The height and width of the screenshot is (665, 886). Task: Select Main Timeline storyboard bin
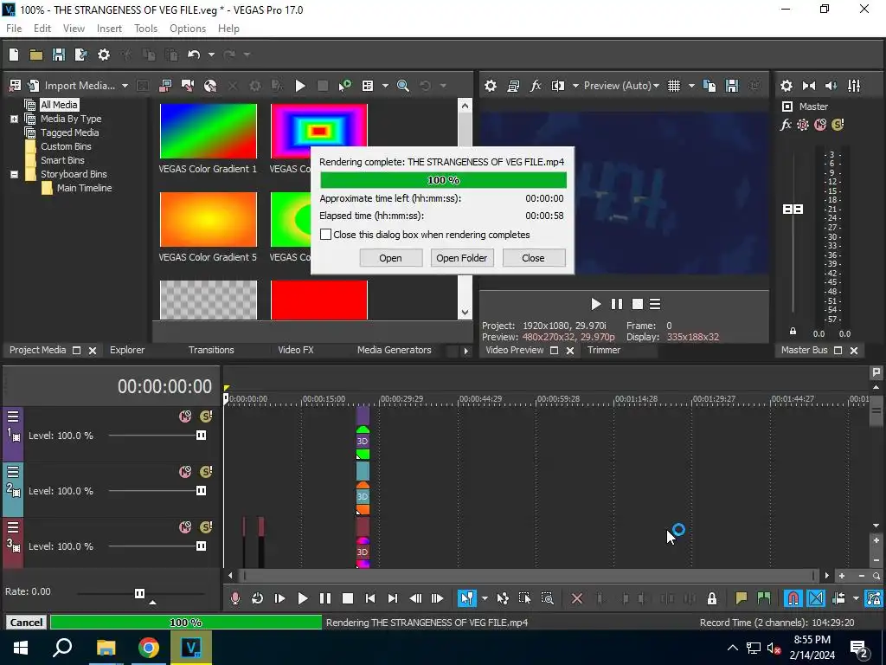tap(84, 188)
